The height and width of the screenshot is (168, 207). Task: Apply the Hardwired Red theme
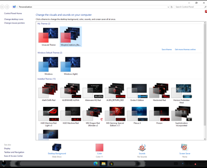(159, 92)
